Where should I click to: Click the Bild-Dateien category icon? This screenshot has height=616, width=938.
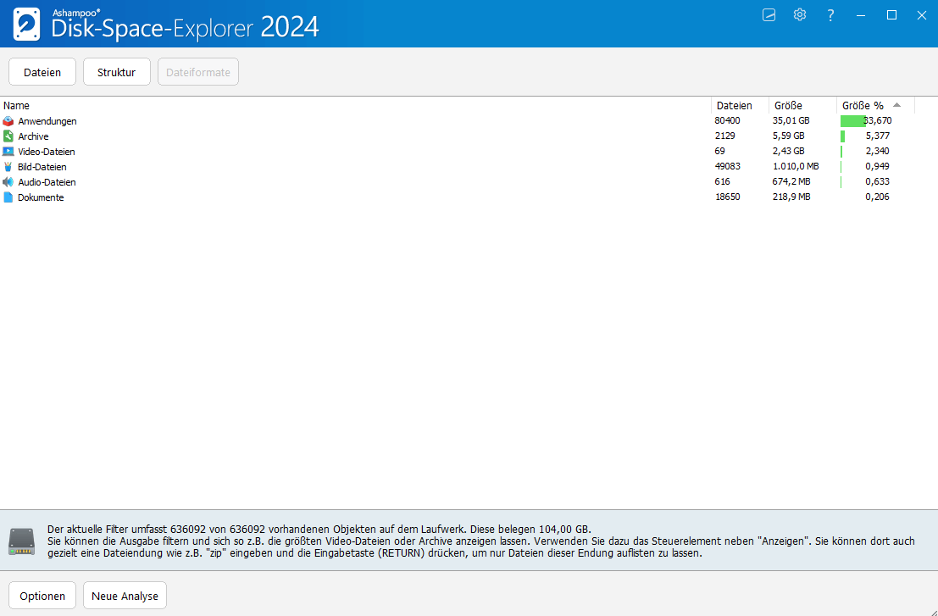click(8, 167)
